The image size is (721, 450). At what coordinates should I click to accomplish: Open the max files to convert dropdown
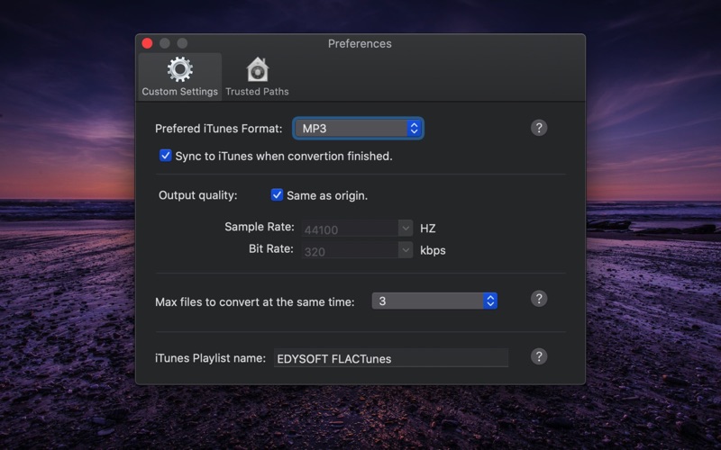point(434,301)
